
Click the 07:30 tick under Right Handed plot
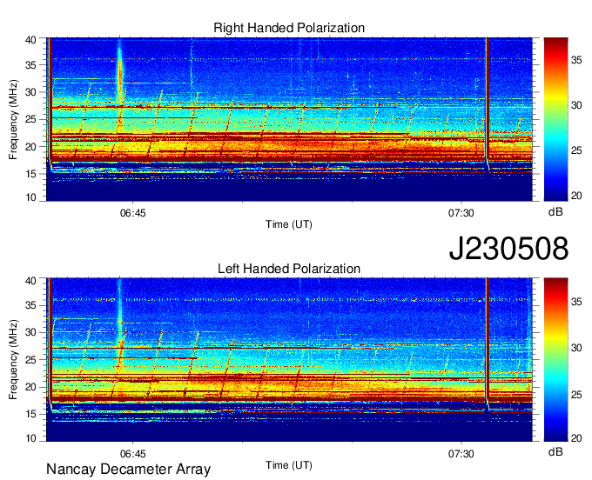[x=461, y=213]
